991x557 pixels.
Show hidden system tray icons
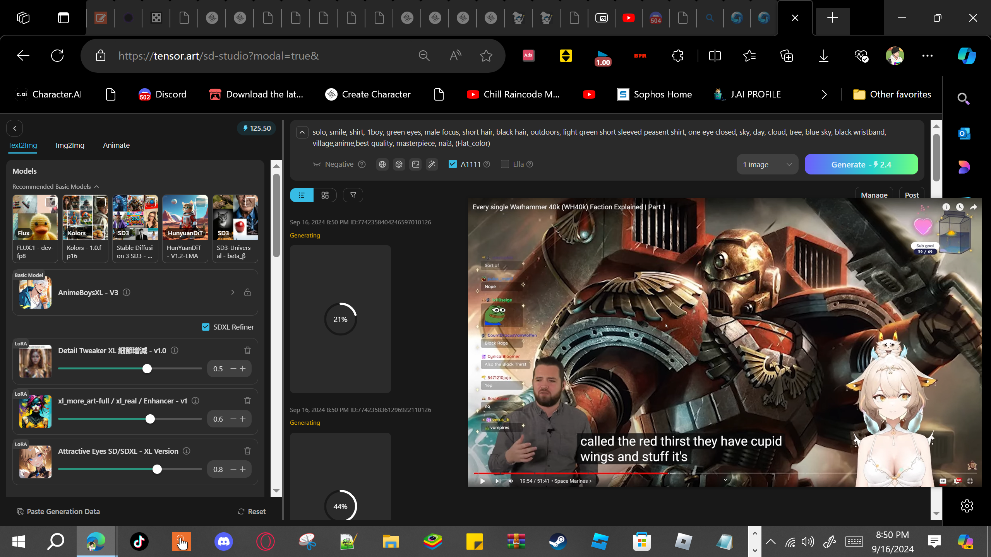click(771, 541)
